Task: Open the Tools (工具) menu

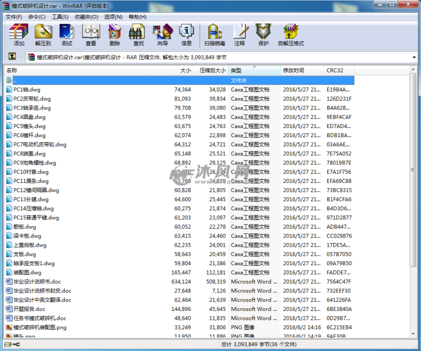Action: pos(60,17)
